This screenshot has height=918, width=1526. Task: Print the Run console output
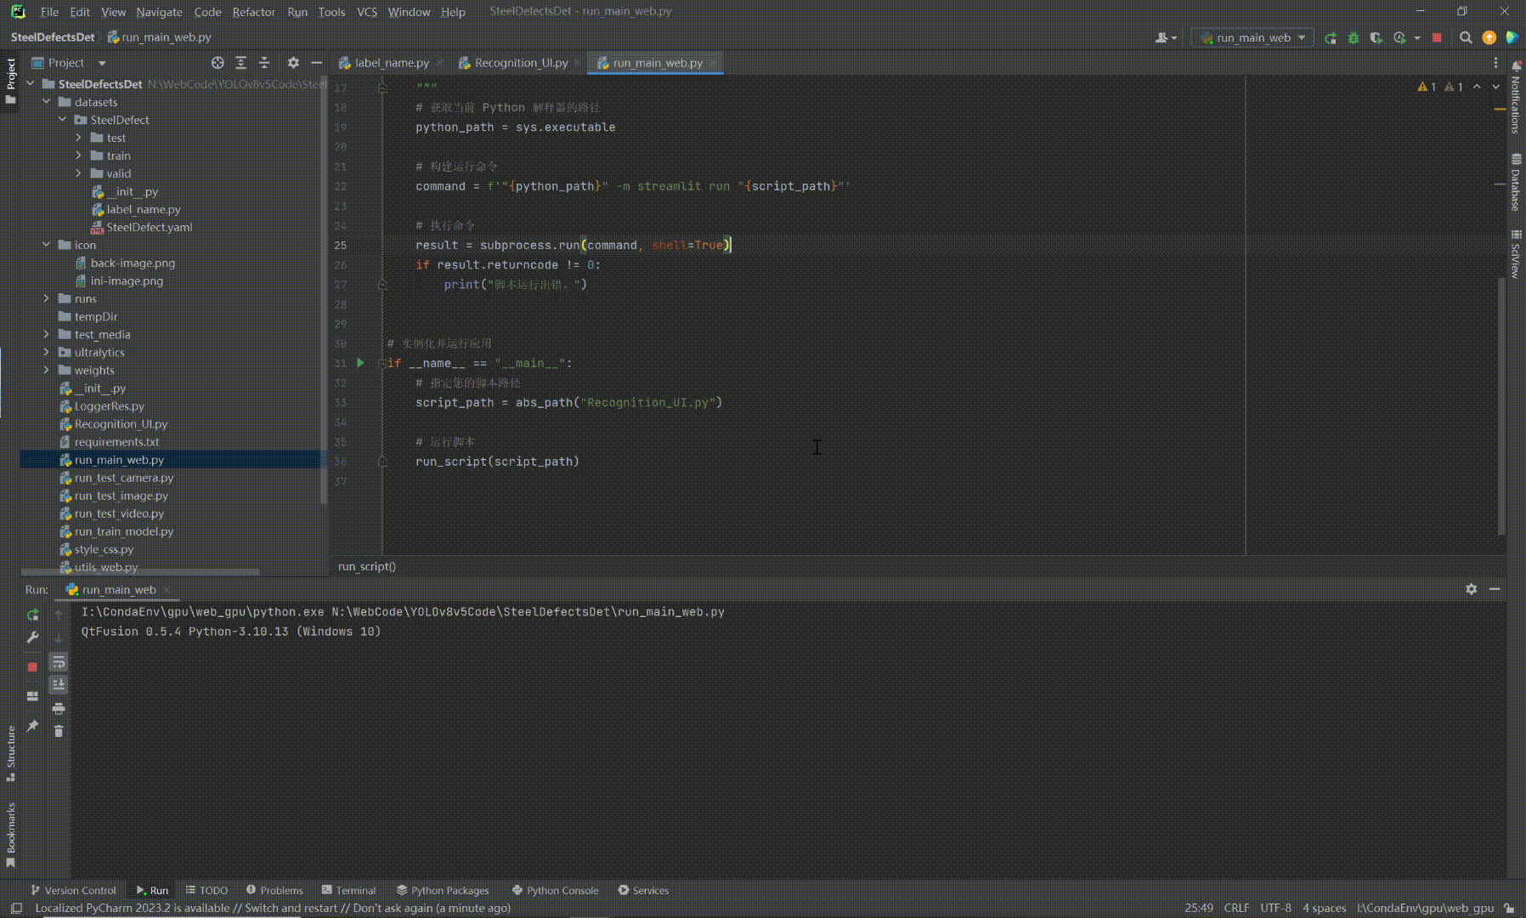pyautogui.click(x=59, y=708)
